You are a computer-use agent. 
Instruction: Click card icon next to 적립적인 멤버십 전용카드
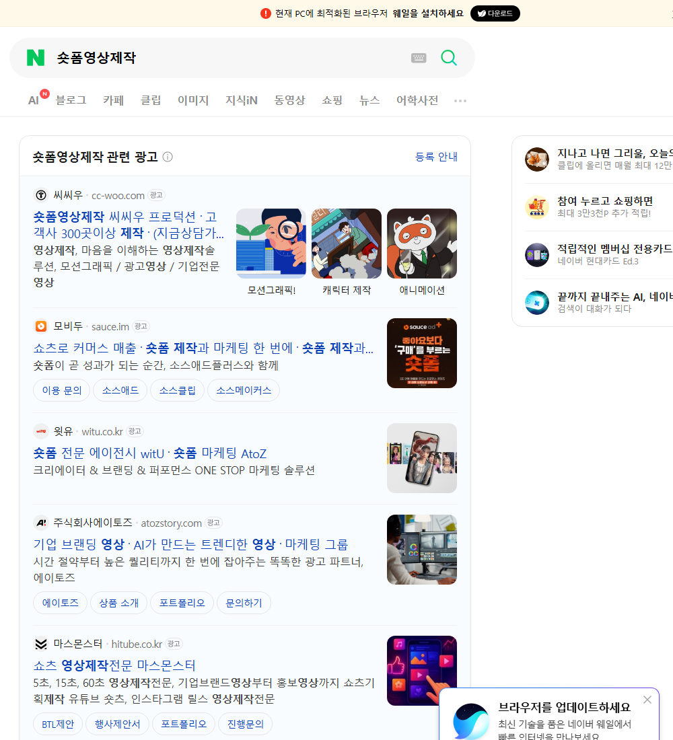(537, 255)
